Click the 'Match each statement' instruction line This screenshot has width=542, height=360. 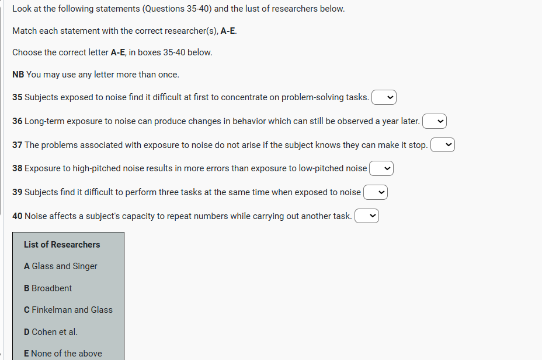124,30
